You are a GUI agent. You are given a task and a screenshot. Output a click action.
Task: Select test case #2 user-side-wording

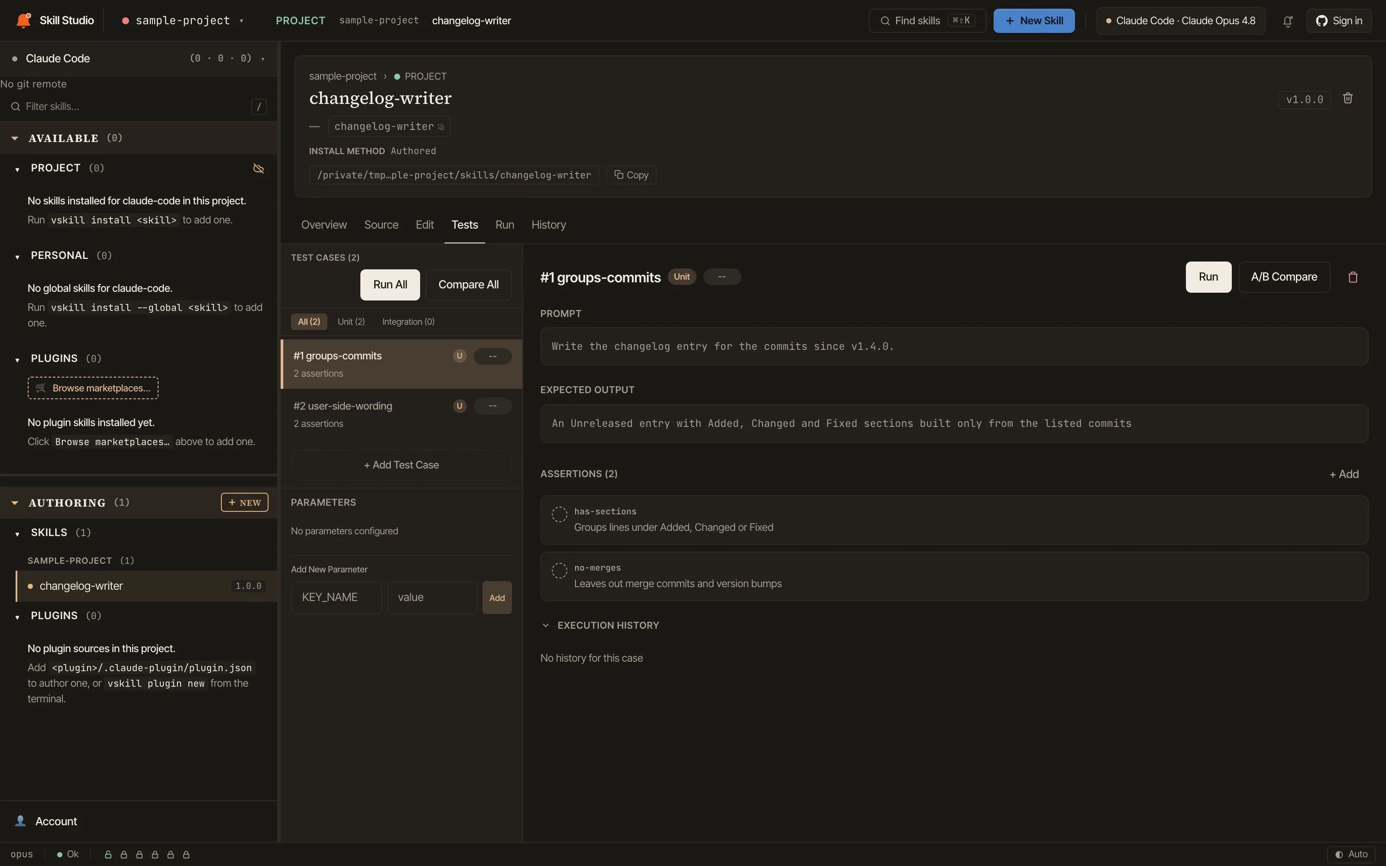tap(402, 414)
